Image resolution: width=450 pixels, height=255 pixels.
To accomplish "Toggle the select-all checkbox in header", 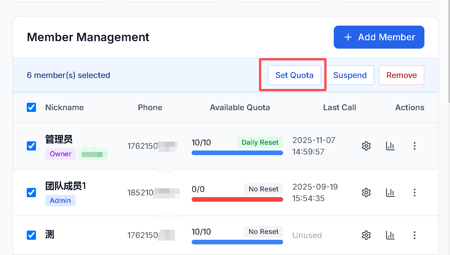I will click(x=31, y=107).
